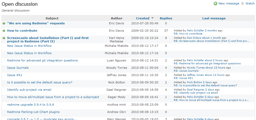This screenshot has height=120, width=256.
Task: Click Felix Schäfer in How to move row
Action: (x=195, y=97)
